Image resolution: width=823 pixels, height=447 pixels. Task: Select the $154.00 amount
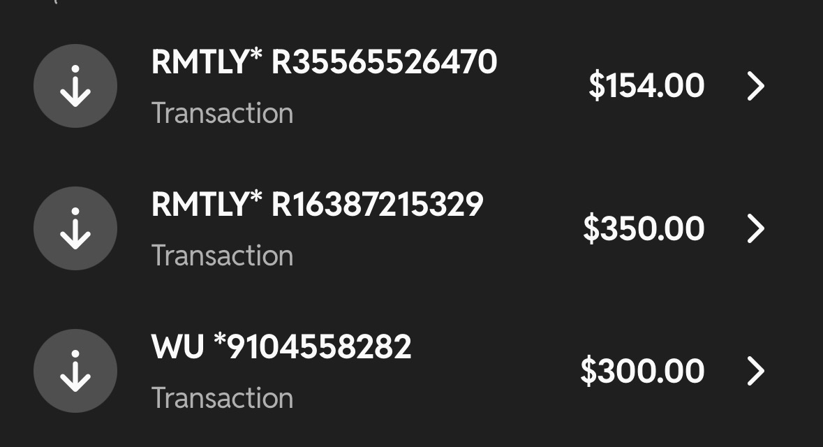[646, 86]
